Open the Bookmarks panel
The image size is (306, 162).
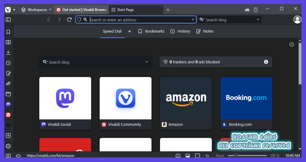tap(8, 32)
